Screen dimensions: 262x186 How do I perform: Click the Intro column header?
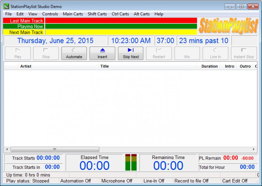click(228, 66)
